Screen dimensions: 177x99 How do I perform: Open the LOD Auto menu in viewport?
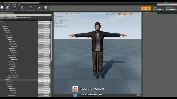click(78, 14)
